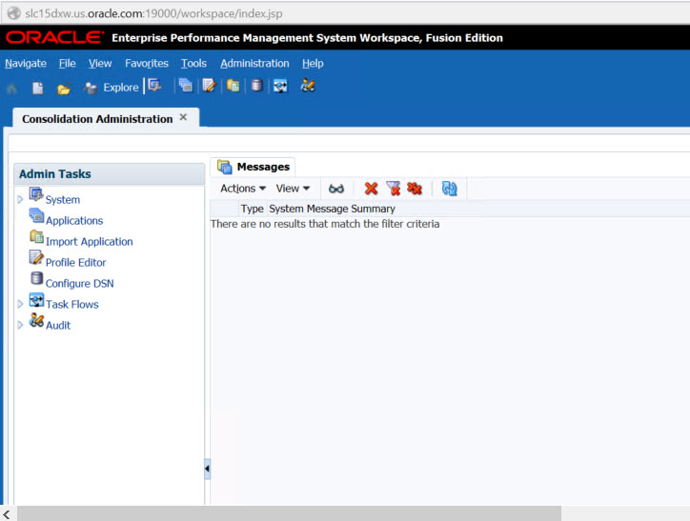Expand the Audit tree node
The image size is (690, 521).
click(x=20, y=326)
